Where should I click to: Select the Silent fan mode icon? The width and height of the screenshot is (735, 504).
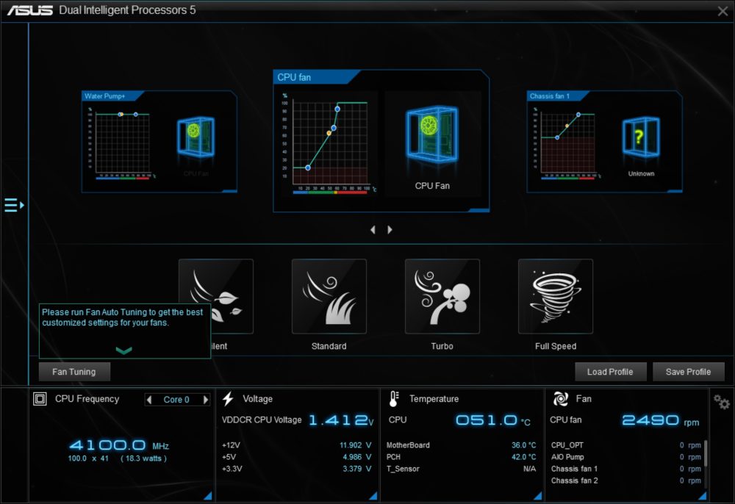tap(216, 297)
